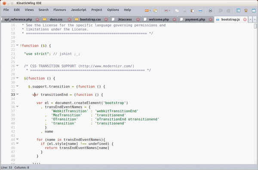The width and height of the screenshot is (258, 170).
Task: Click the Open file folder toolbar icon
Action: [x=155, y=11]
